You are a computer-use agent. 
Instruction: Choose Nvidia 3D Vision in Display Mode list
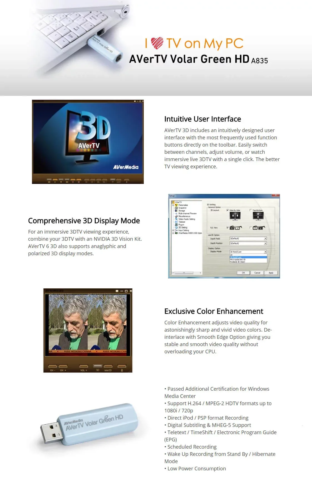(248, 262)
